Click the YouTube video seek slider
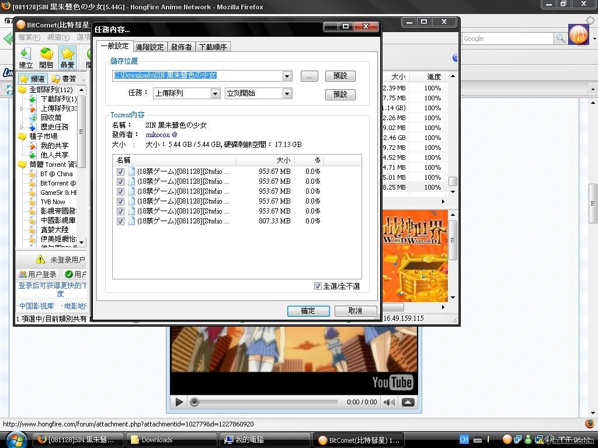 click(266, 402)
